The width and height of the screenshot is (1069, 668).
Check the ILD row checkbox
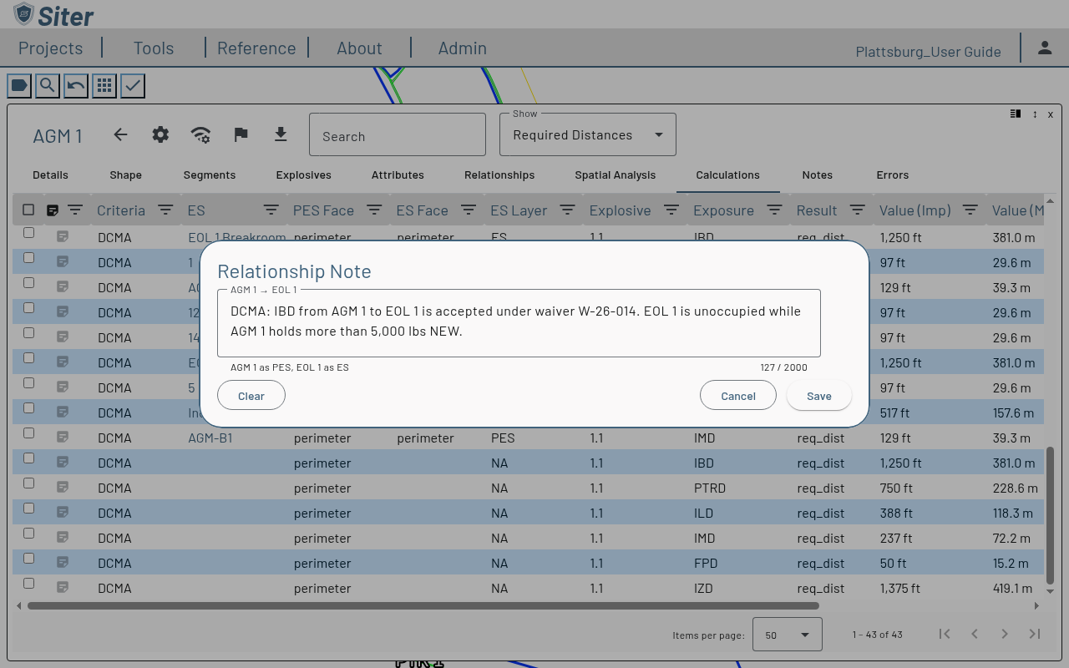(x=28, y=509)
